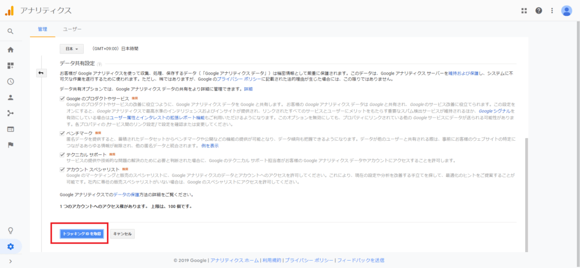Screen dimensions: 580x268
Task: Open Admin gear icon in sidebar
Action: pyautogui.click(x=10, y=247)
